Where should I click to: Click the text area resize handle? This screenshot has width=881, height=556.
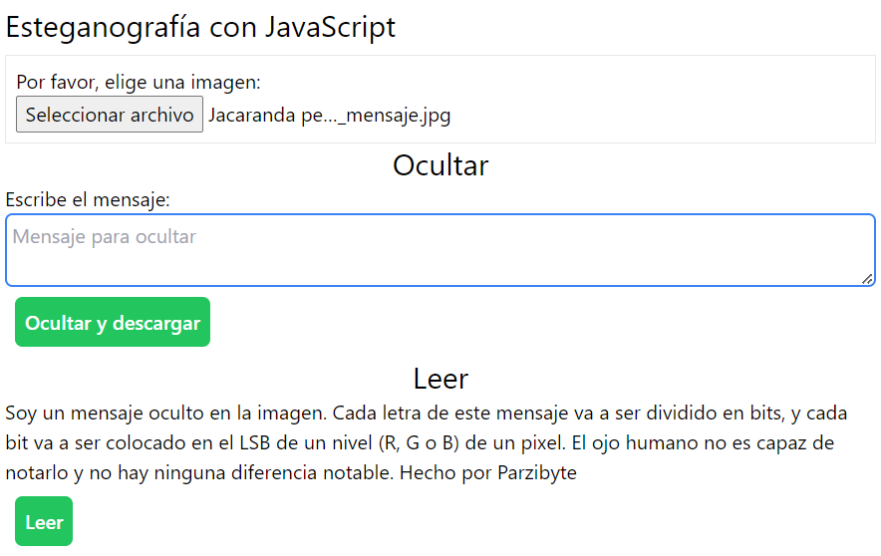point(867,279)
